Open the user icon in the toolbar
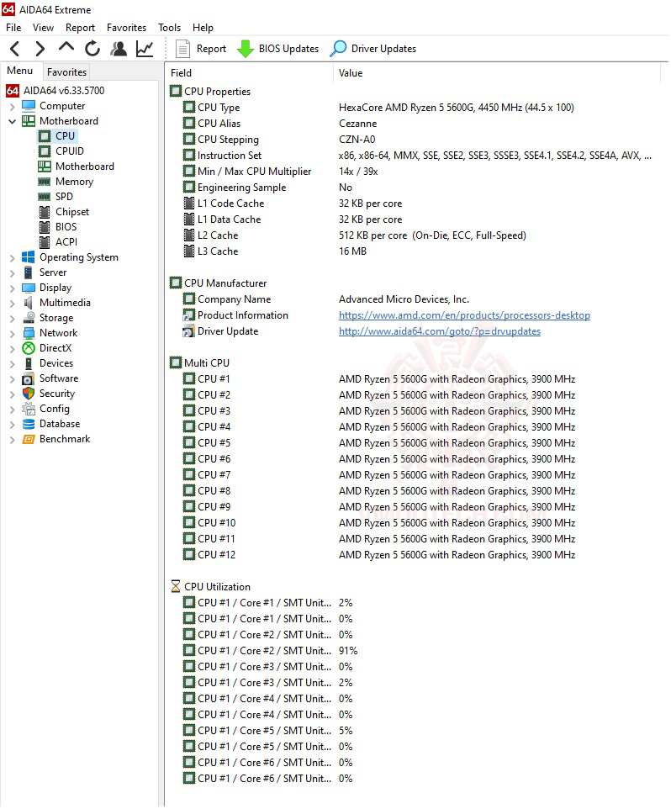This screenshot has width=671, height=809. [119, 49]
